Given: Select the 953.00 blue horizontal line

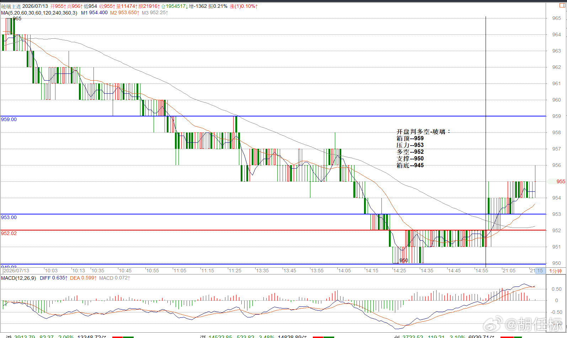Looking at the screenshot, I should click(x=273, y=214).
